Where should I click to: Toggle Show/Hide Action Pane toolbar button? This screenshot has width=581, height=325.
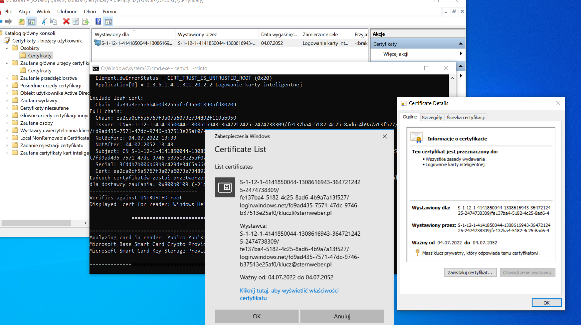pos(108,22)
